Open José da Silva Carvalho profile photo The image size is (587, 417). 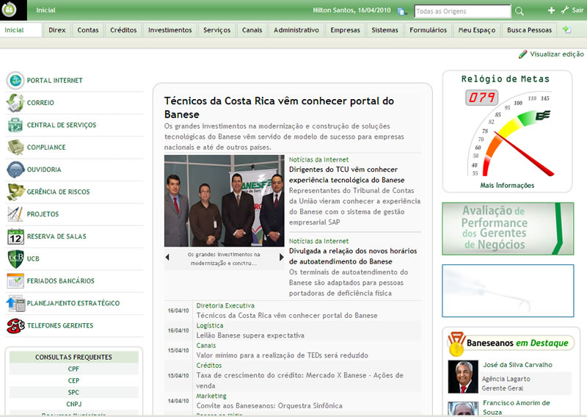463,377
